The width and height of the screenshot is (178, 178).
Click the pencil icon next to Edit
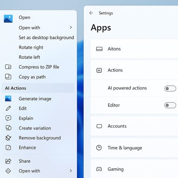(8, 108)
